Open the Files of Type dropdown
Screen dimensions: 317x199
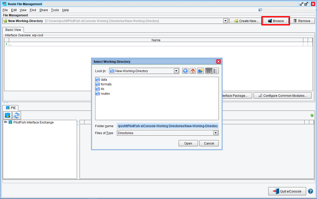click(215, 133)
